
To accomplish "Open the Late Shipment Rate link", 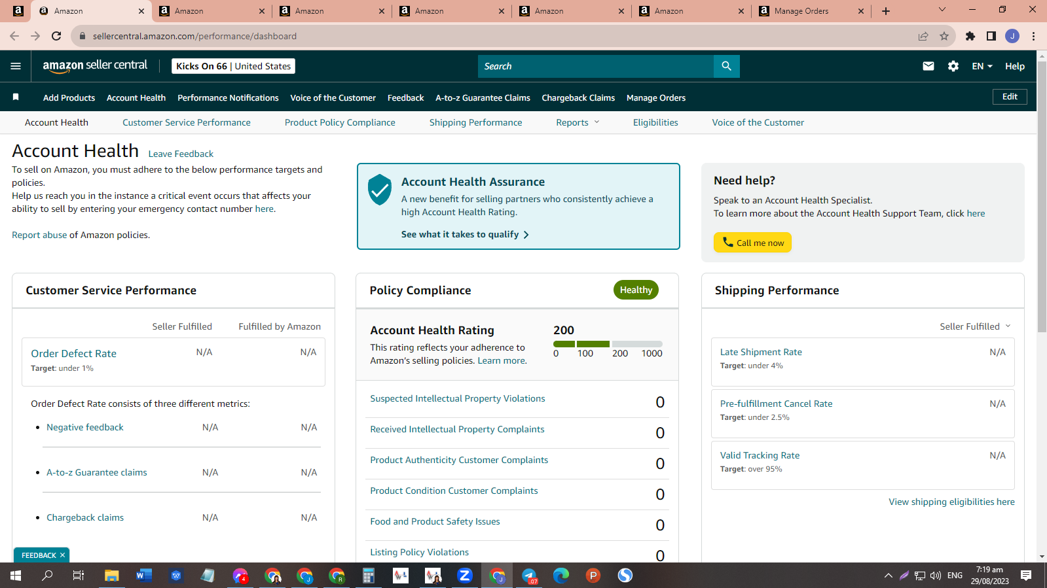I will (761, 352).
